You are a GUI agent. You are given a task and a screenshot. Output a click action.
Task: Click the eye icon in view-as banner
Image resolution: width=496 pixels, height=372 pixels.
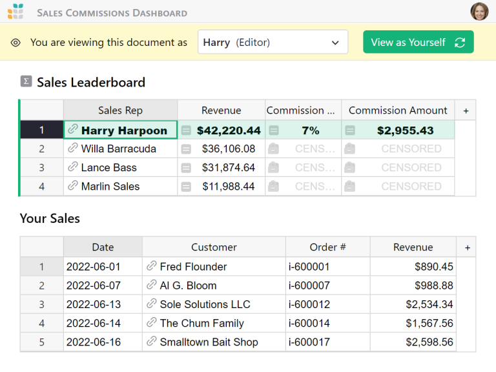[x=16, y=43]
